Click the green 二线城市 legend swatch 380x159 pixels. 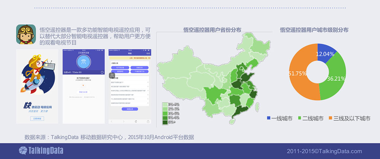click(x=299, y=118)
